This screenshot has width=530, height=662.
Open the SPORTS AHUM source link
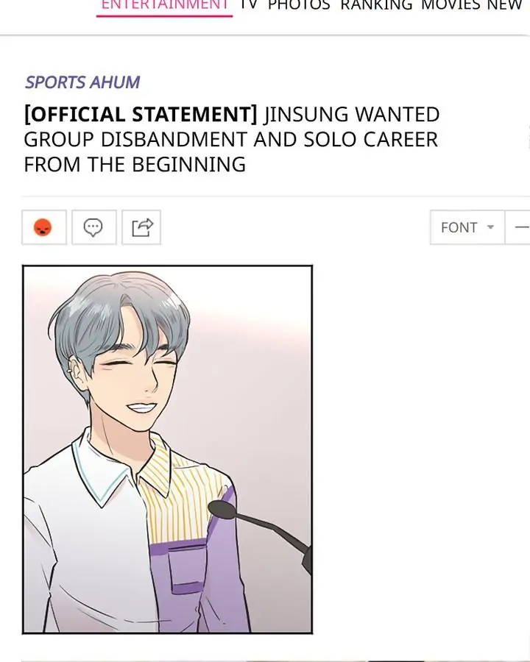tap(82, 82)
